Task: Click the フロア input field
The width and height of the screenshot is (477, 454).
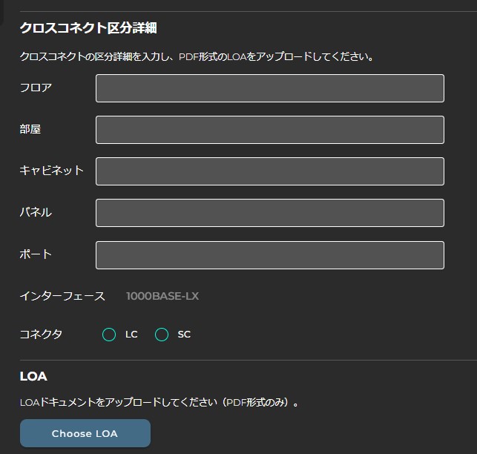Action: pyautogui.click(x=269, y=88)
